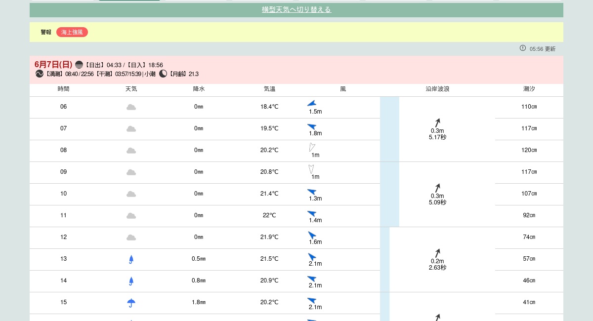Click the 降水 column header
Image resolution: width=593 pixels, height=321 pixels.
[x=199, y=89]
